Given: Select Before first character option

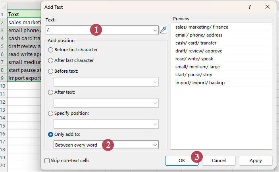Looking at the screenshot, I should tap(50, 50).
